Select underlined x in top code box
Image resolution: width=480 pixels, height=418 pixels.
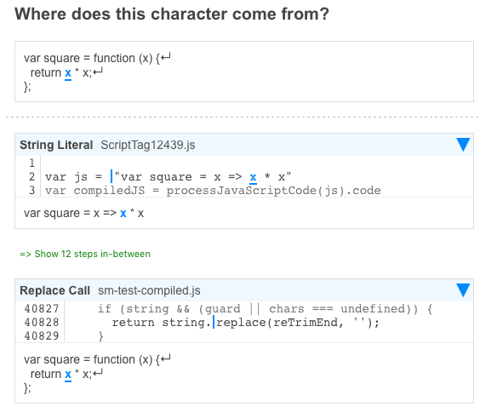(68, 73)
